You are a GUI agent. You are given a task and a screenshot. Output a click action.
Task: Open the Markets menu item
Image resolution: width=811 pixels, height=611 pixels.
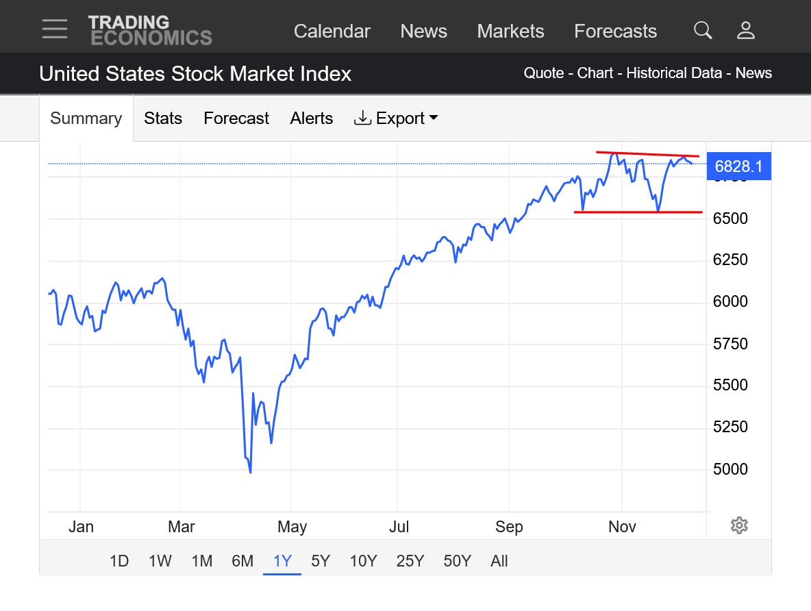click(510, 32)
